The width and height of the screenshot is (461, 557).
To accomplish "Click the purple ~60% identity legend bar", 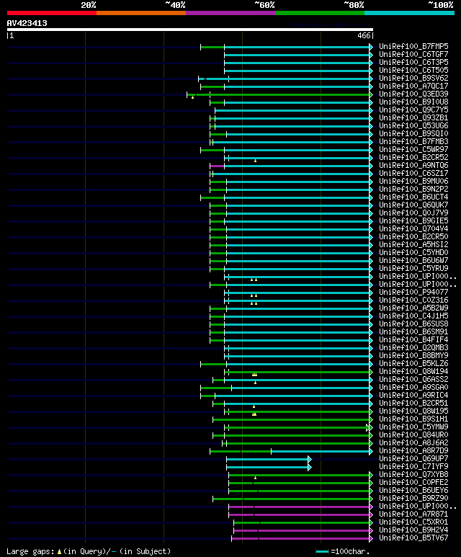I will [230, 13].
